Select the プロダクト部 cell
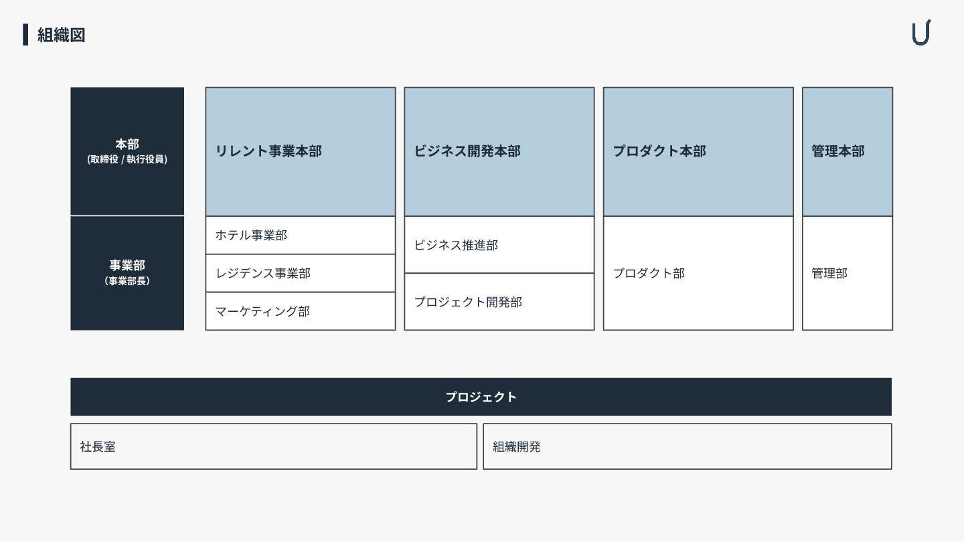 pos(698,273)
